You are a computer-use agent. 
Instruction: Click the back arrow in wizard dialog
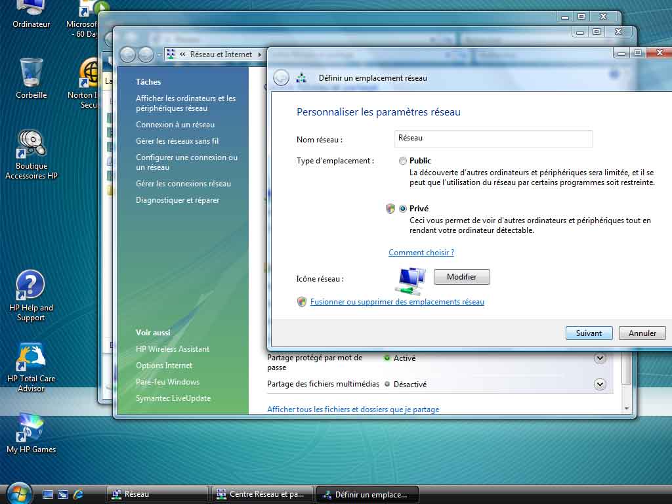pyautogui.click(x=281, y=77)
